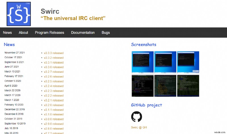227x134 pixels.
Task: Click the date December 6 2019
Action: coord(14,114)
